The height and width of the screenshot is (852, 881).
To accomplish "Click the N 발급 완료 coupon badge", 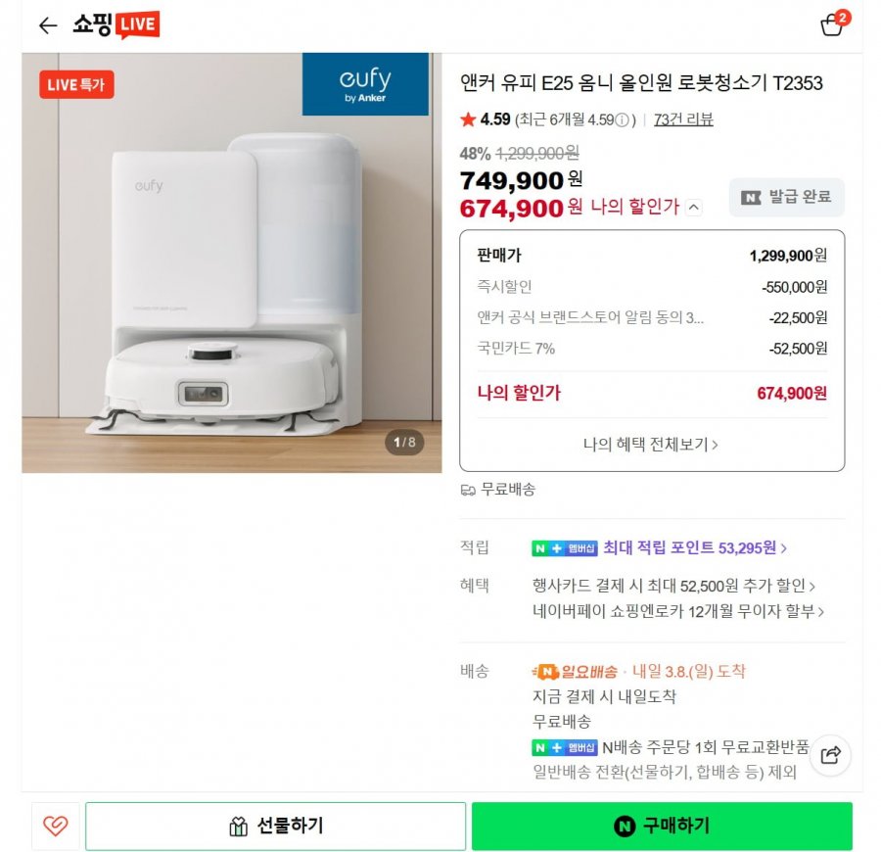I will (785, 197).
